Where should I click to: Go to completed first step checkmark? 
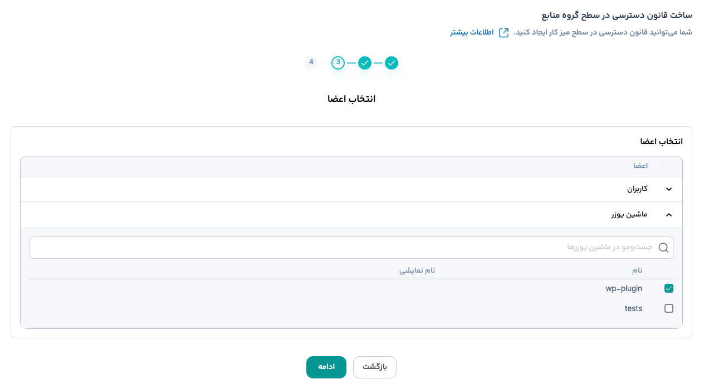392,63
